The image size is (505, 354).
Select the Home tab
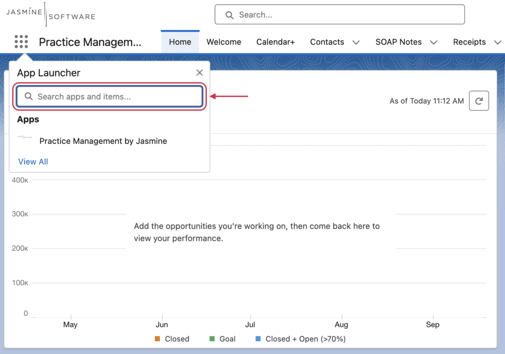coord(180,42)
